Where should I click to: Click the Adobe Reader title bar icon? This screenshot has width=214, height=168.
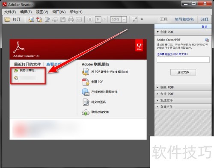point(5,4)
